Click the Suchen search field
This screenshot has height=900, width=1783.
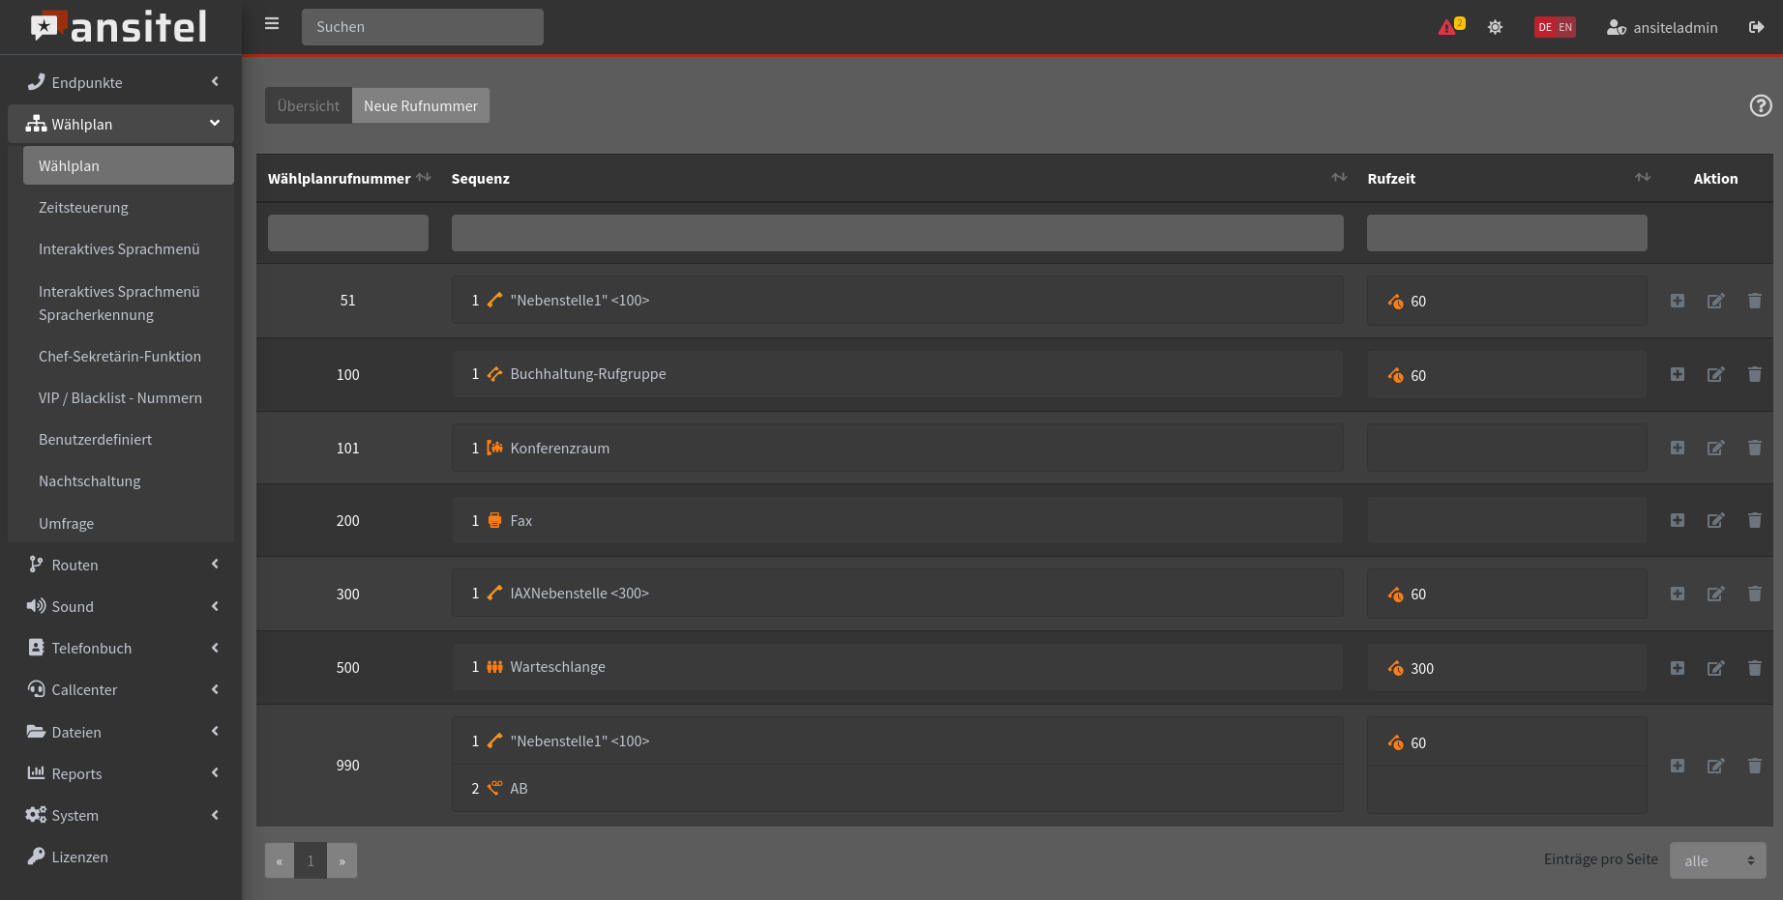pos(422,27)
